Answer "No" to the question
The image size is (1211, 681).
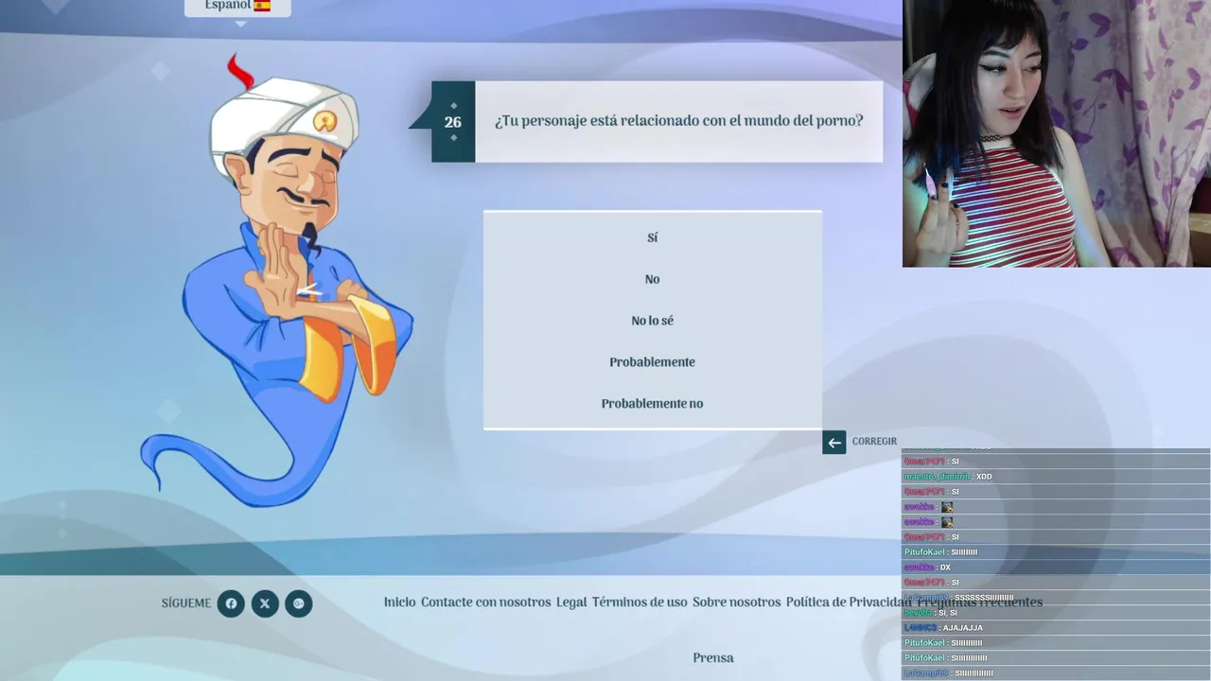pyautogui.click(x=652, y=279)
